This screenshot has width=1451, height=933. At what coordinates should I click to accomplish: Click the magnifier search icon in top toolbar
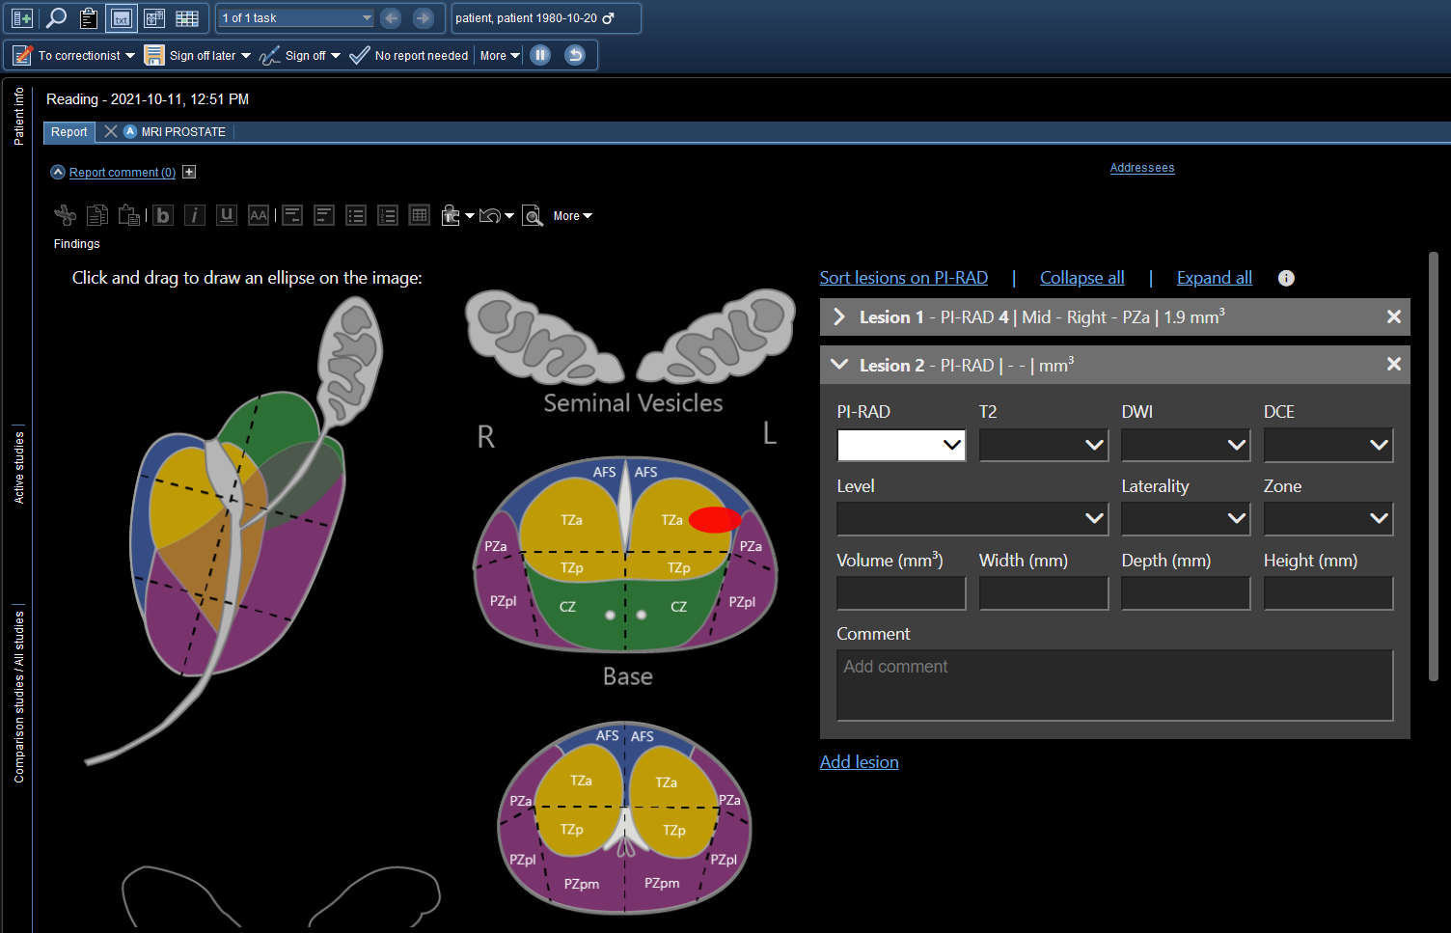(x=56, y=18)
